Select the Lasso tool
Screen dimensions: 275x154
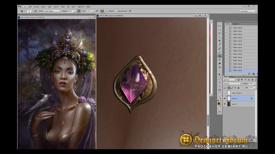pos(220,33)
